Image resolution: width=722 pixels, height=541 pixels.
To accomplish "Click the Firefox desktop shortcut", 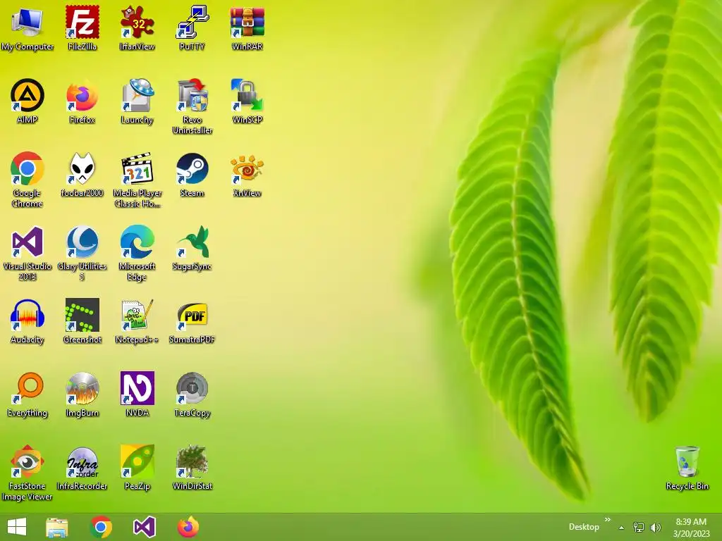I will [x=82, y=101].
